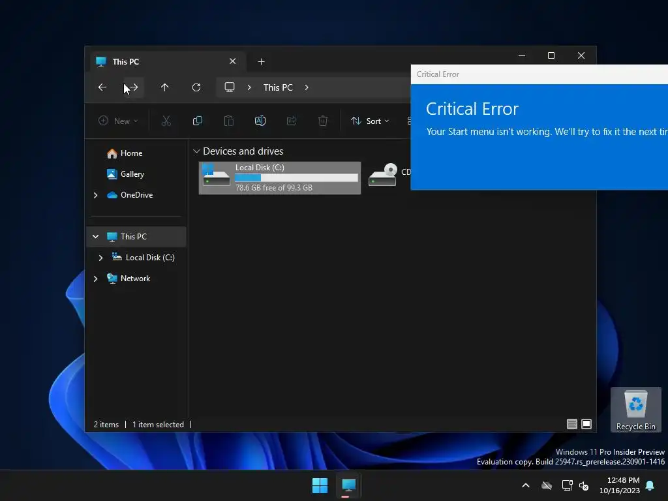Screen dimensions: 668x501
Task: Click the Local Disk usage bar
Action: [x=297, y=177]
